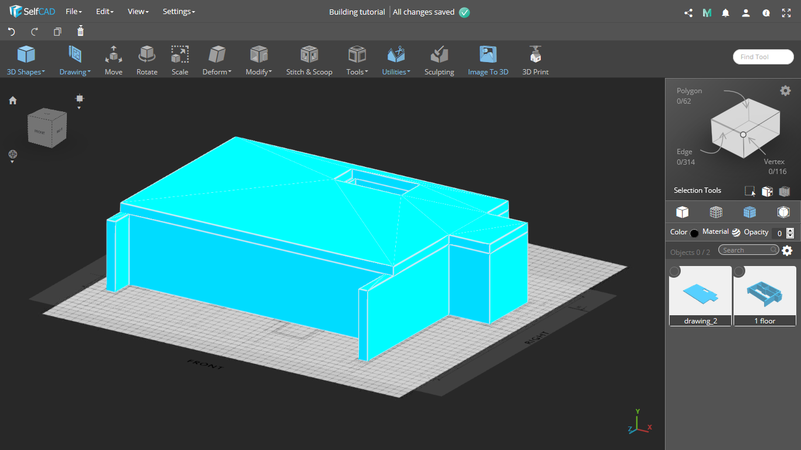Select the Move tool
Viewport: 801px width, 450px height.
click(114, 61)
